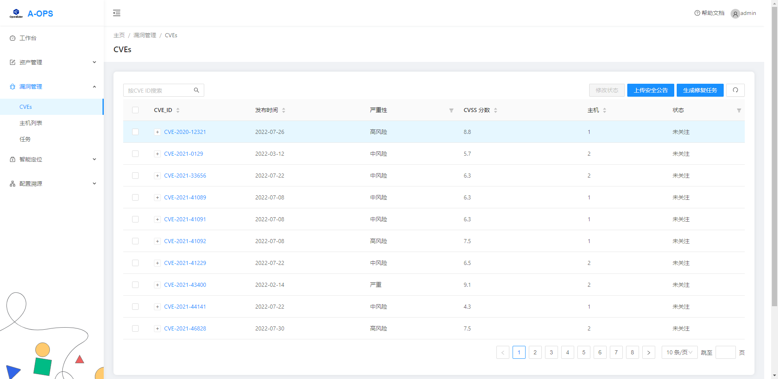Open the CVE-2021-41092 link

pyautogui.click(x=185, y=241)
